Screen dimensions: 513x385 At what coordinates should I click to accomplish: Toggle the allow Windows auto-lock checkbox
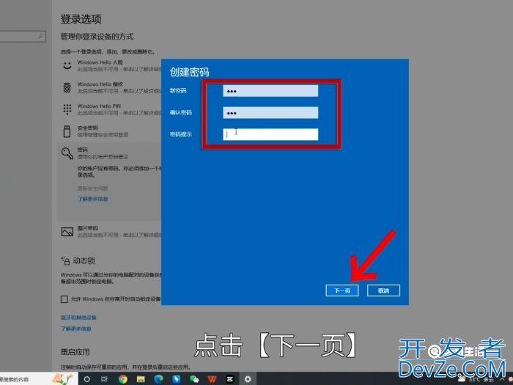(64, 299)
